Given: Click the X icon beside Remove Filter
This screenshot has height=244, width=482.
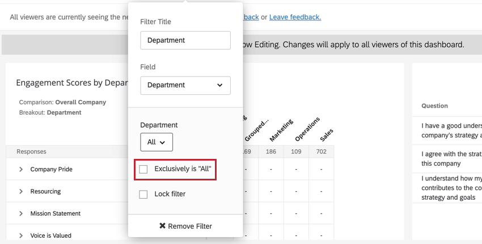Looking at the screenshot, I should 162,226.
